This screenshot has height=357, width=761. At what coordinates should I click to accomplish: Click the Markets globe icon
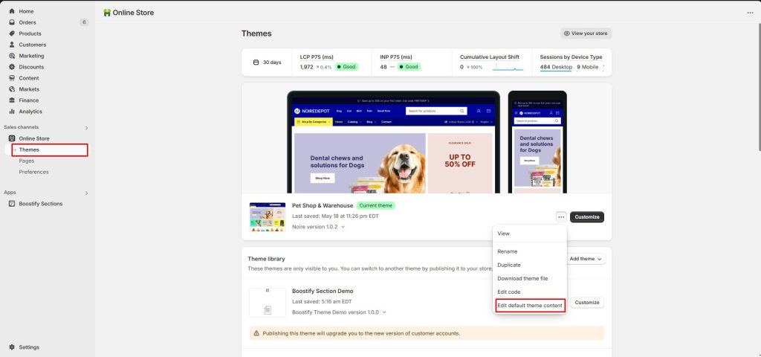pos(12,89)
